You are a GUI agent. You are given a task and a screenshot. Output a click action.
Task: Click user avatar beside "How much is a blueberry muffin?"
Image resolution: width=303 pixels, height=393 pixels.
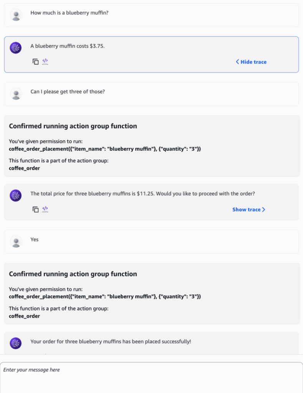tap(16, 15)
